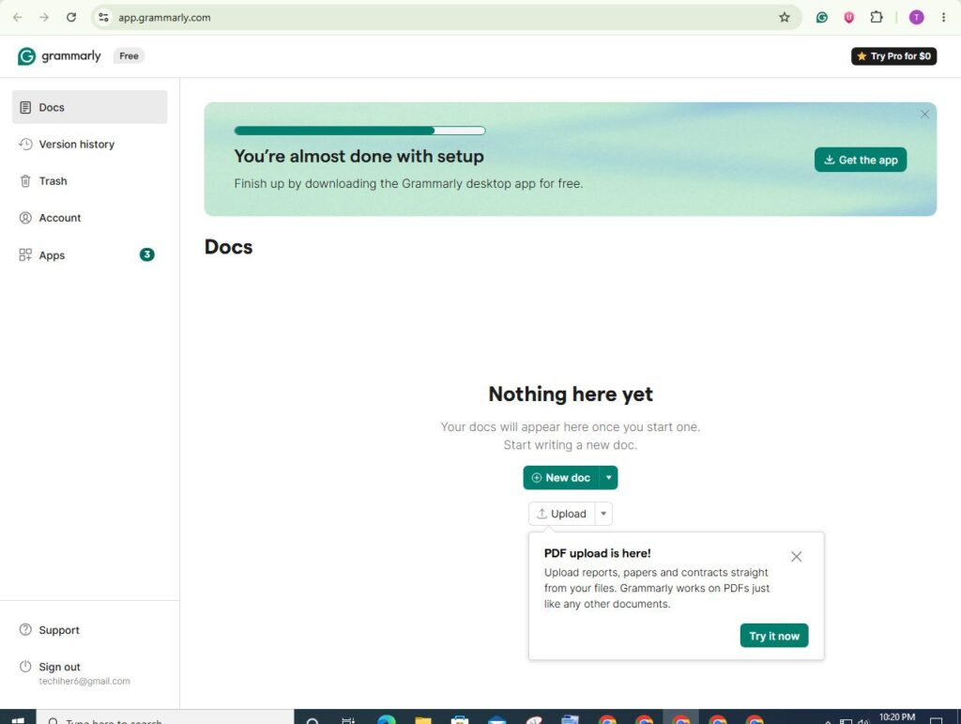Click the 'Nothing here yet' heading
The image size is (961, 724).
(x=571, y=393)
